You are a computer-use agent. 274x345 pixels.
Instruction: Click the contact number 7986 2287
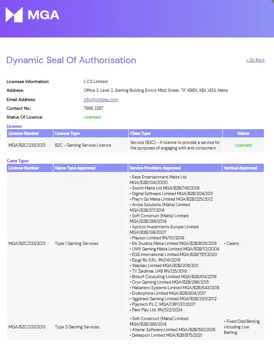pos(93,108)
